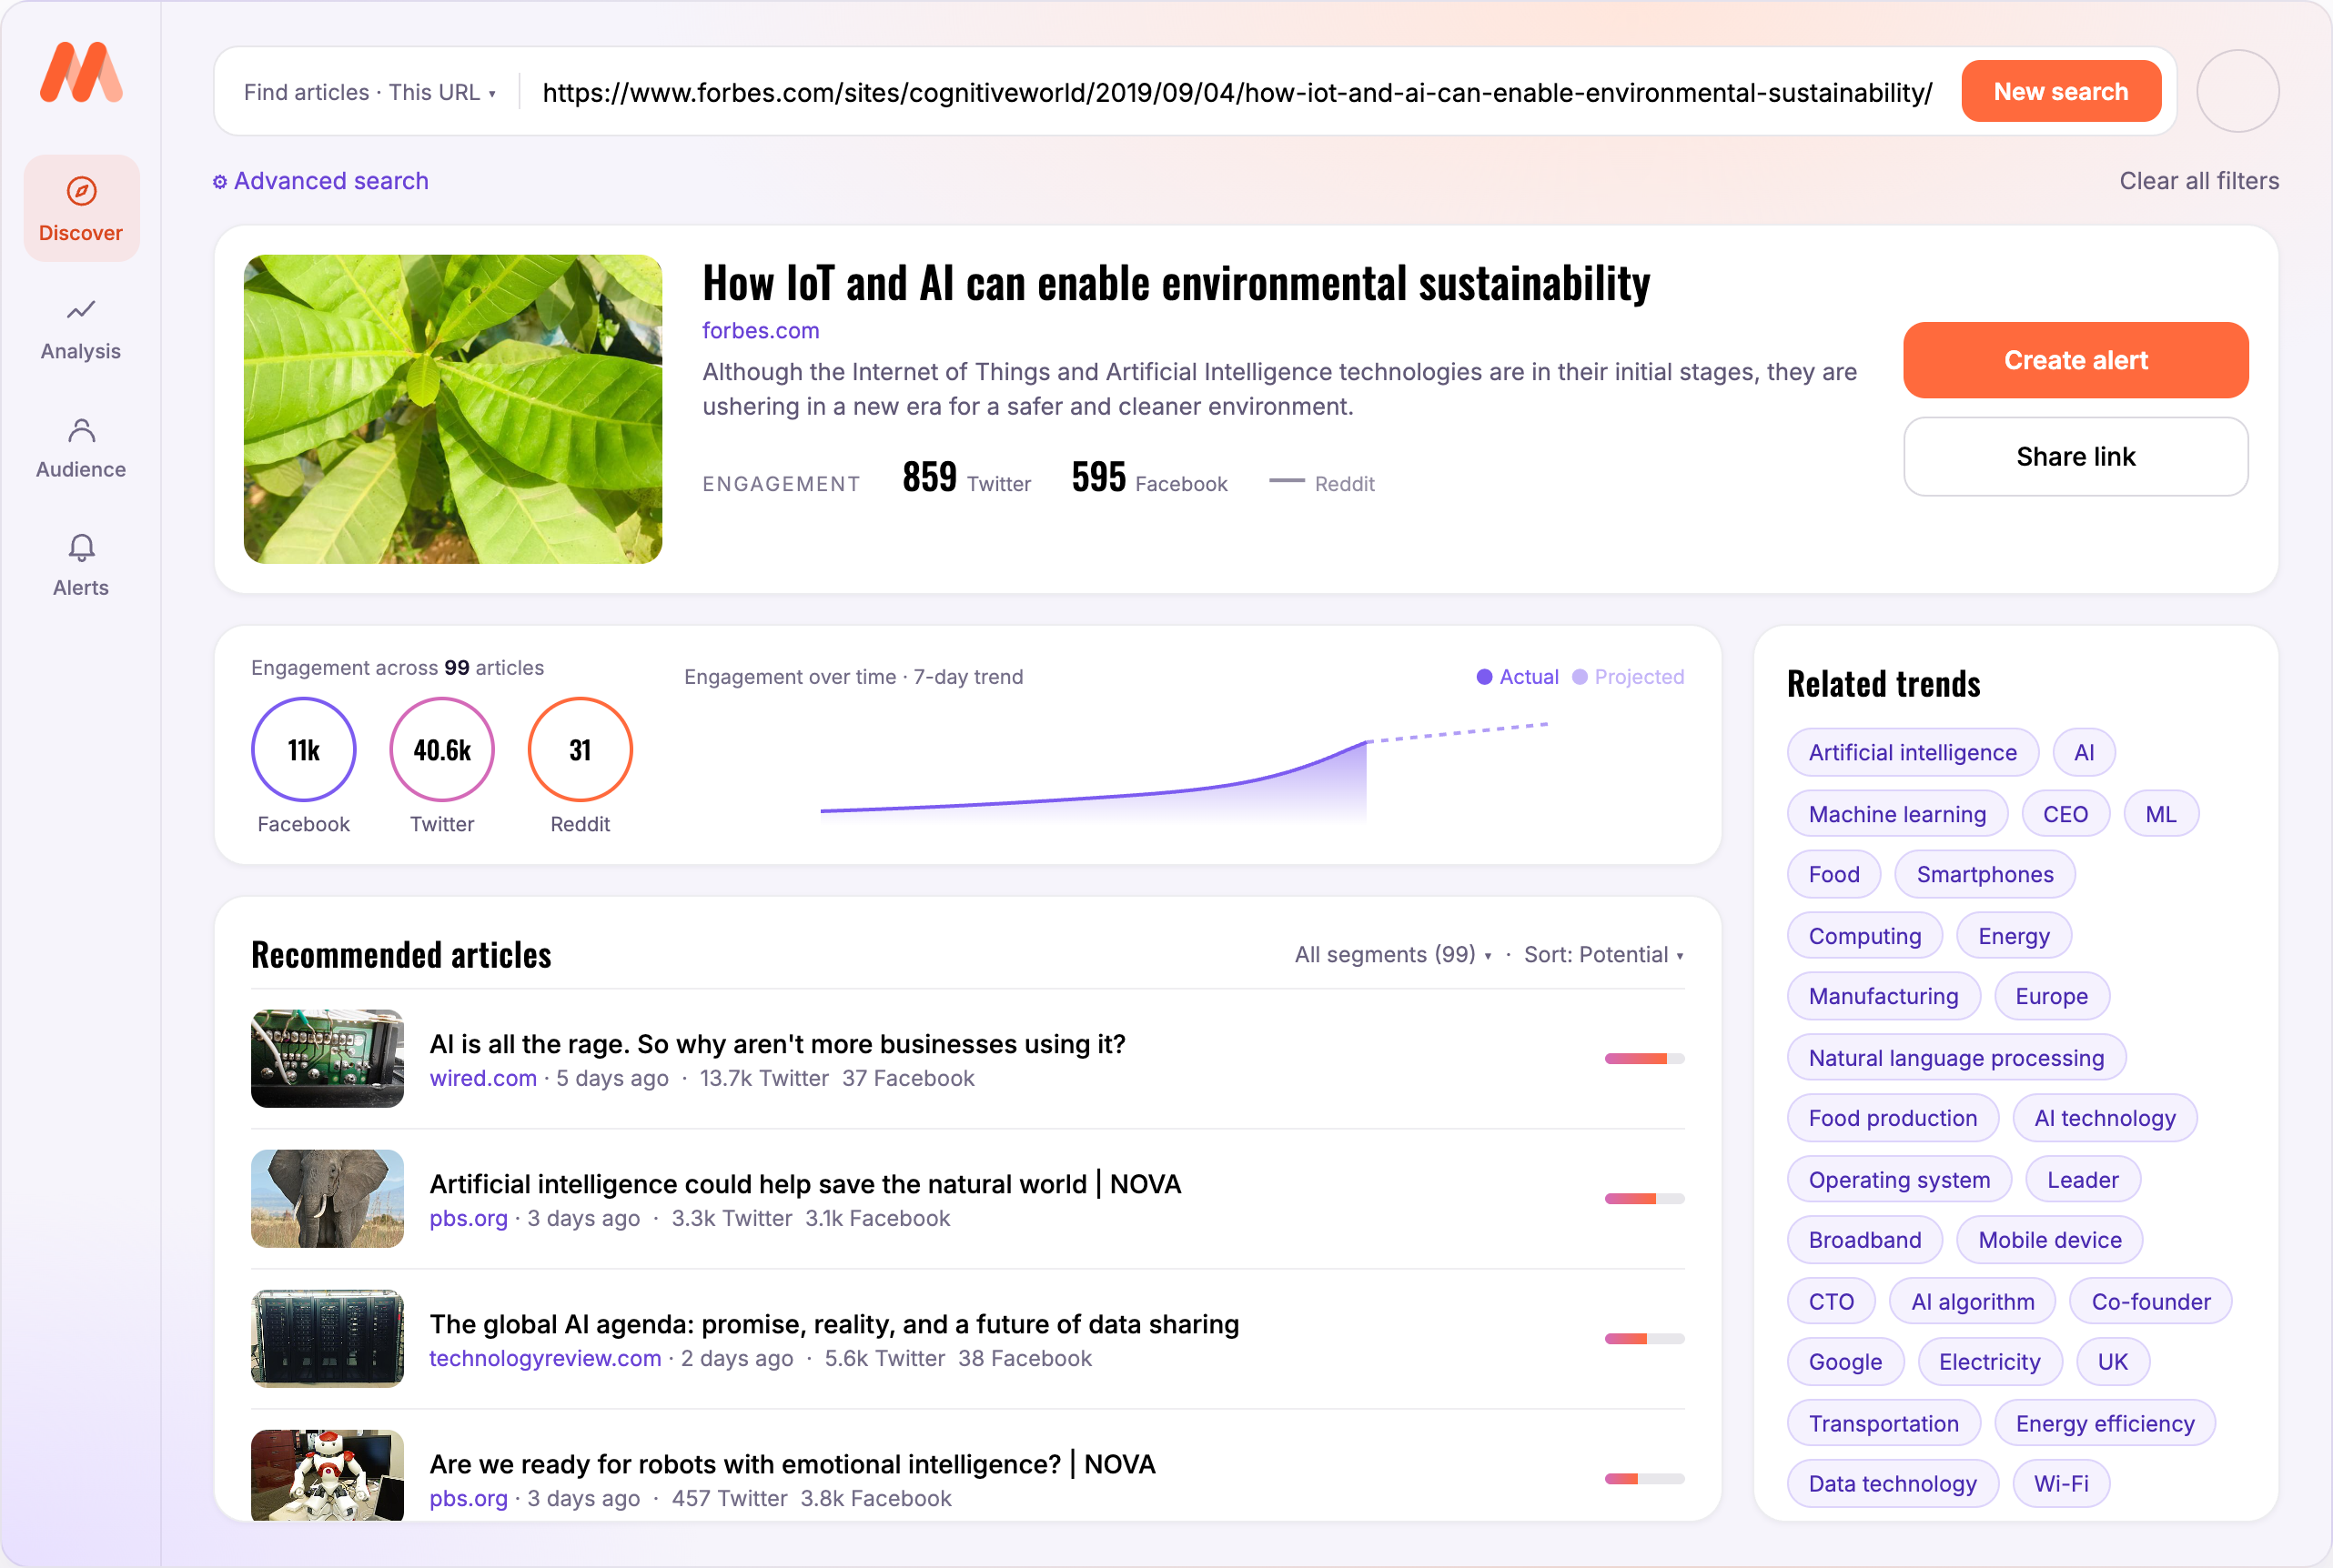
Task: Open the Discover compass icon
Action: (81, 190)
